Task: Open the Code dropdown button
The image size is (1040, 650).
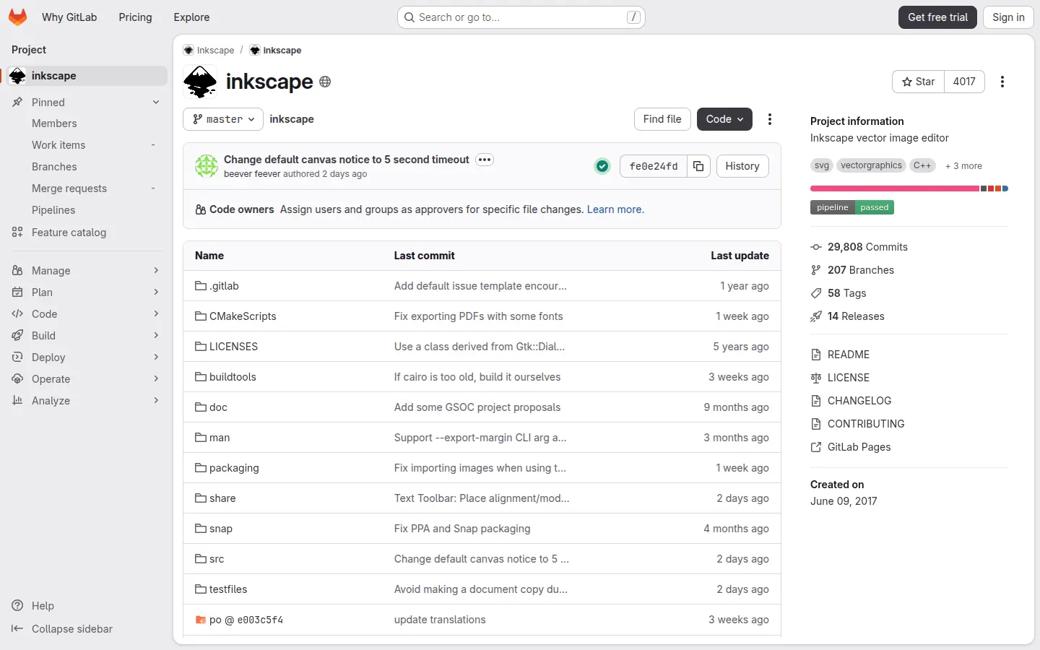Action: pyautogui.click(x=724, y=119)
